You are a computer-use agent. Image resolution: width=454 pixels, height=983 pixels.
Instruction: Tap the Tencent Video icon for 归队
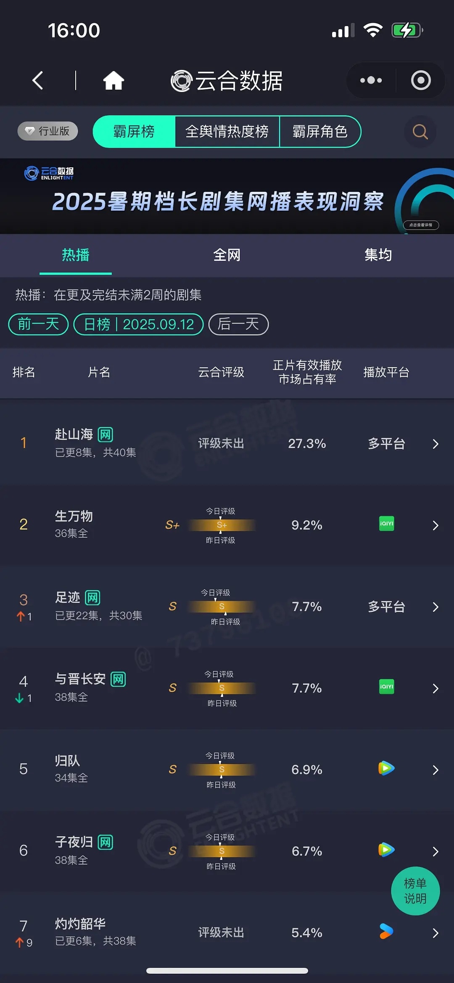(x=386, y=768)
